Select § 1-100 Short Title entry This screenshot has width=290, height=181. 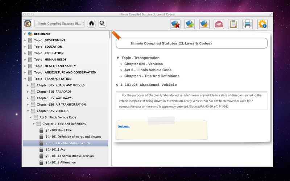click(58, 130)
